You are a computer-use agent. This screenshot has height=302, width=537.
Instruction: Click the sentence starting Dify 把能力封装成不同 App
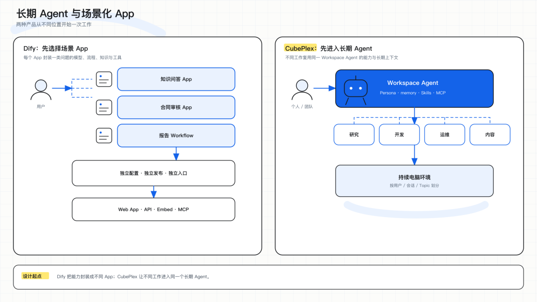point(134,277)
